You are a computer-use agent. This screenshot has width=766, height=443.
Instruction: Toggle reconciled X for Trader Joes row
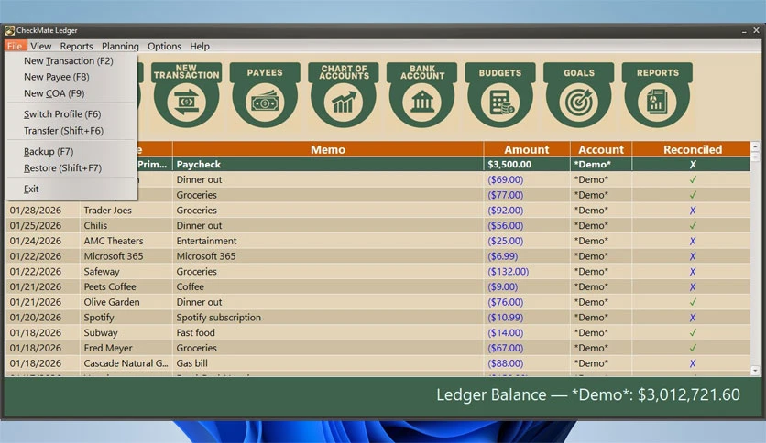tap(692, 211)
